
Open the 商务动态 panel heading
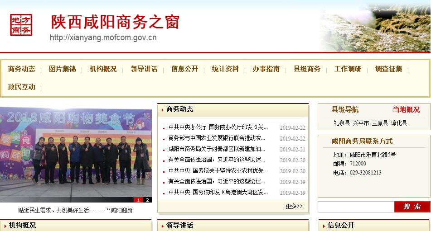(x=179, y=109)
